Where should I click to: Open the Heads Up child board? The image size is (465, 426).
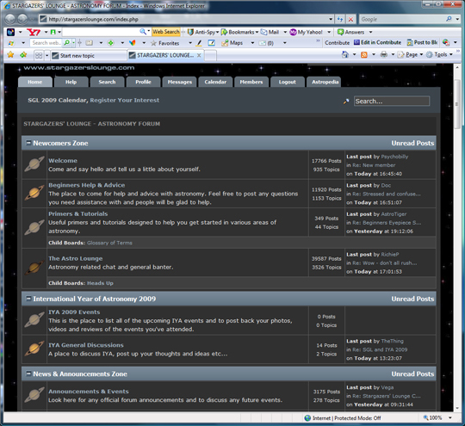coord(100,283)
